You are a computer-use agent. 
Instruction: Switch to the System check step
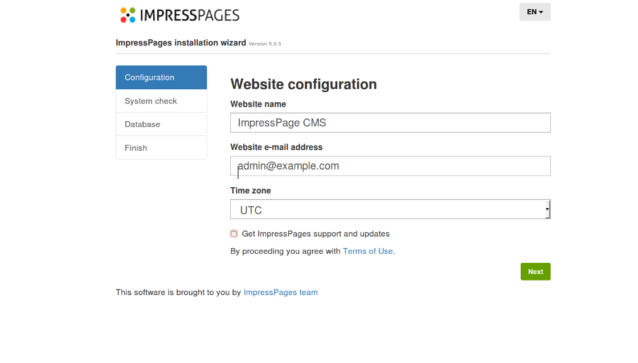(150, 101)
